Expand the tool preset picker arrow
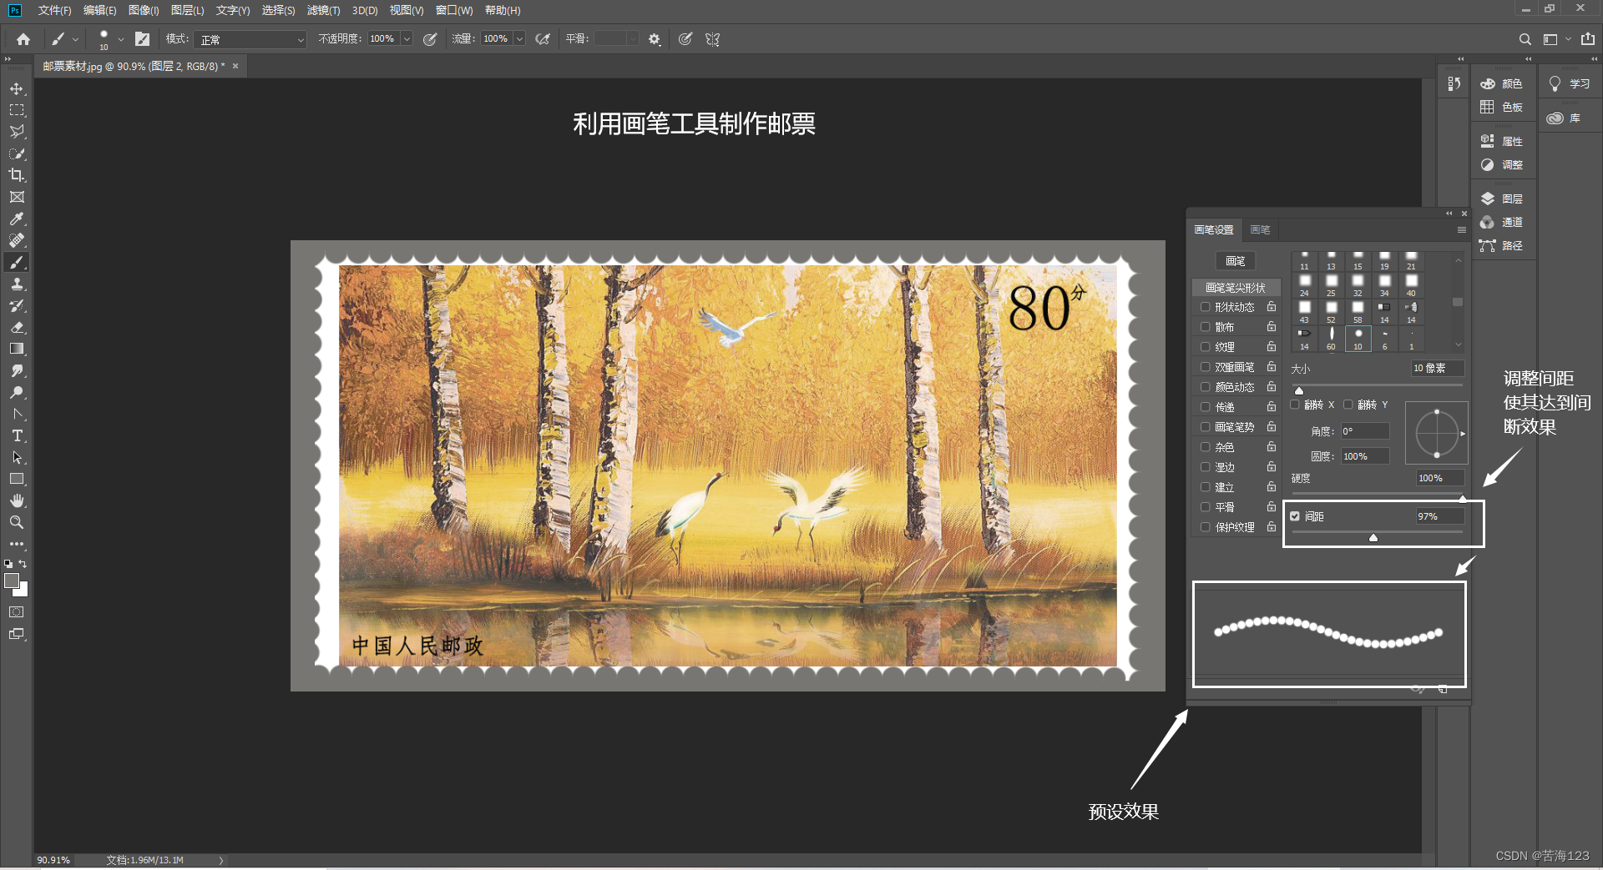Screen dimensions: 1603x870 [75, 39]
